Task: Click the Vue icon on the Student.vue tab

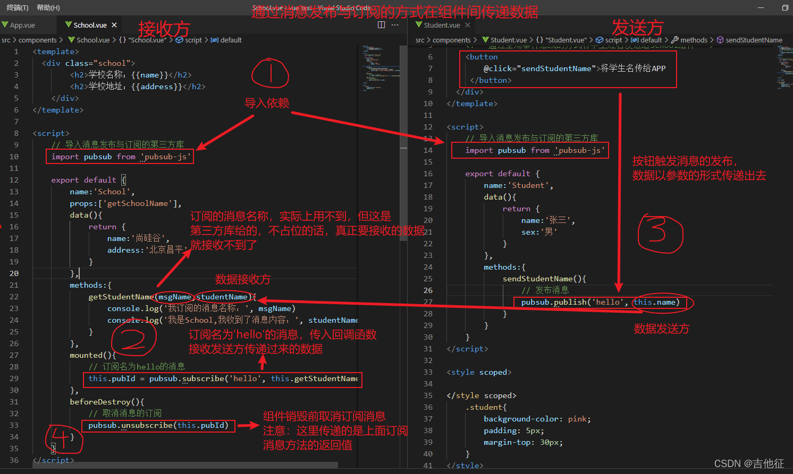Action: coord(419,25)
